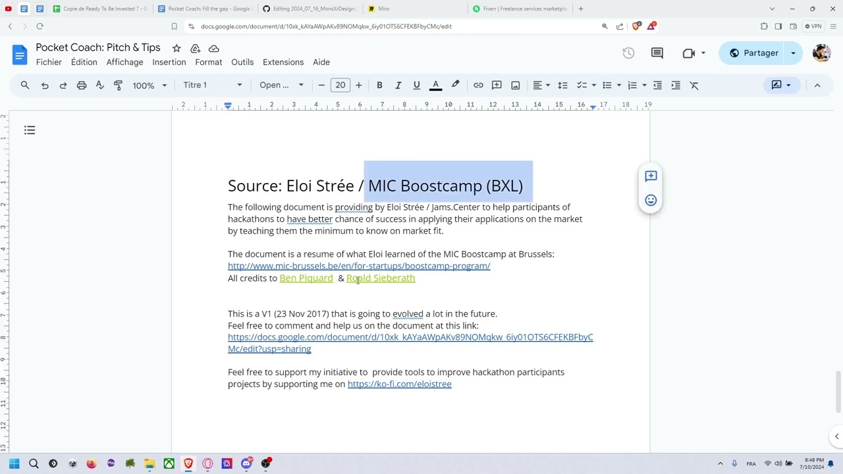Open the Affichage menu
The height and width of the screenshot is (474, 843).
pos(125,62)
